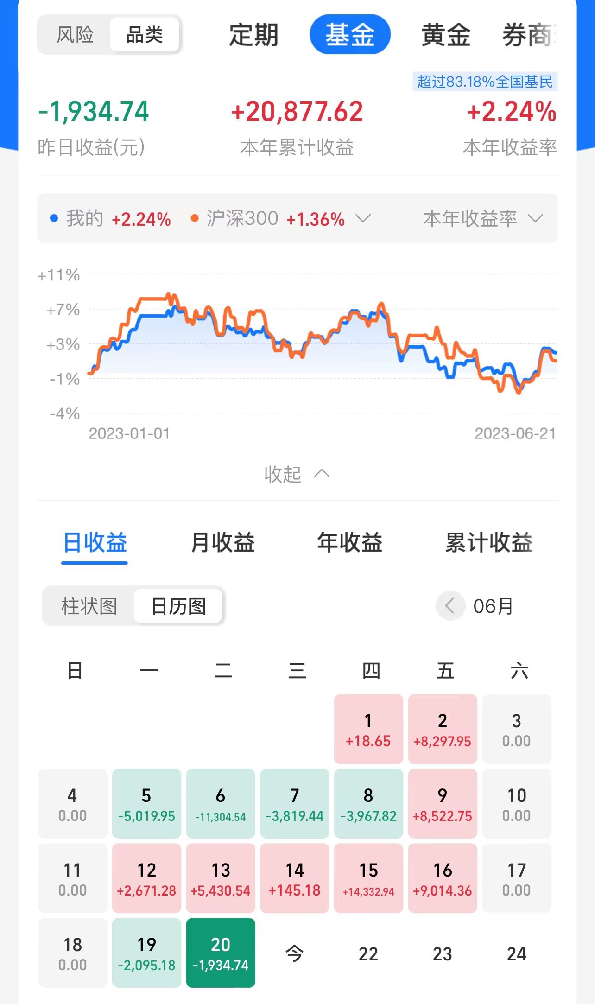Select 日历图 calendar view
This screenshot has width=595, height=1004.
pyautogui.click(x=178, y=606)
